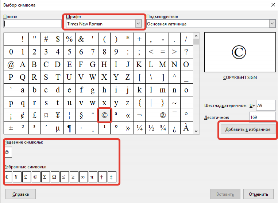278x203 pixels.
Task: Click the Поиск search field
Action: pos(32,24)
